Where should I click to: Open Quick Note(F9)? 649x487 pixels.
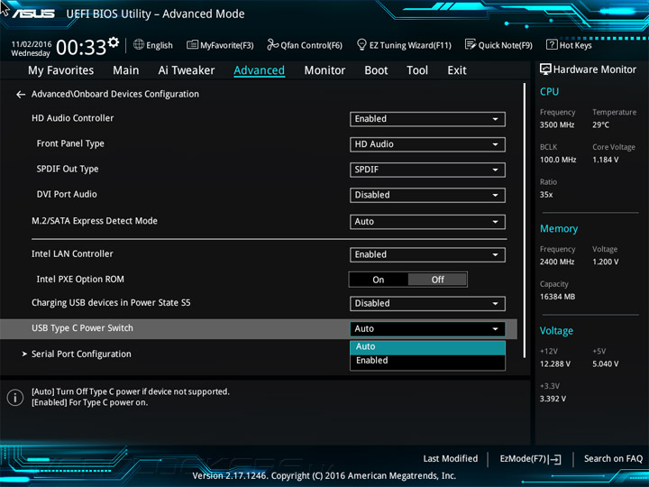click(x=506, y=45)
